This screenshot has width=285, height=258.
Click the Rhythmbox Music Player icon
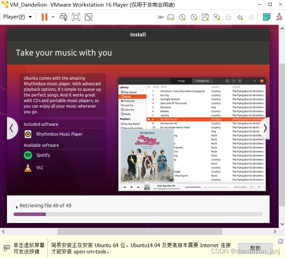point(28,134)
